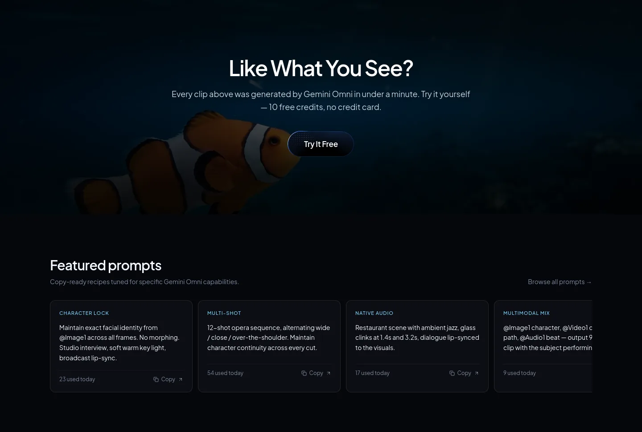Screen dimensions: 642x432
Task: Click the 23 used today counter
Action: (77, 379)
